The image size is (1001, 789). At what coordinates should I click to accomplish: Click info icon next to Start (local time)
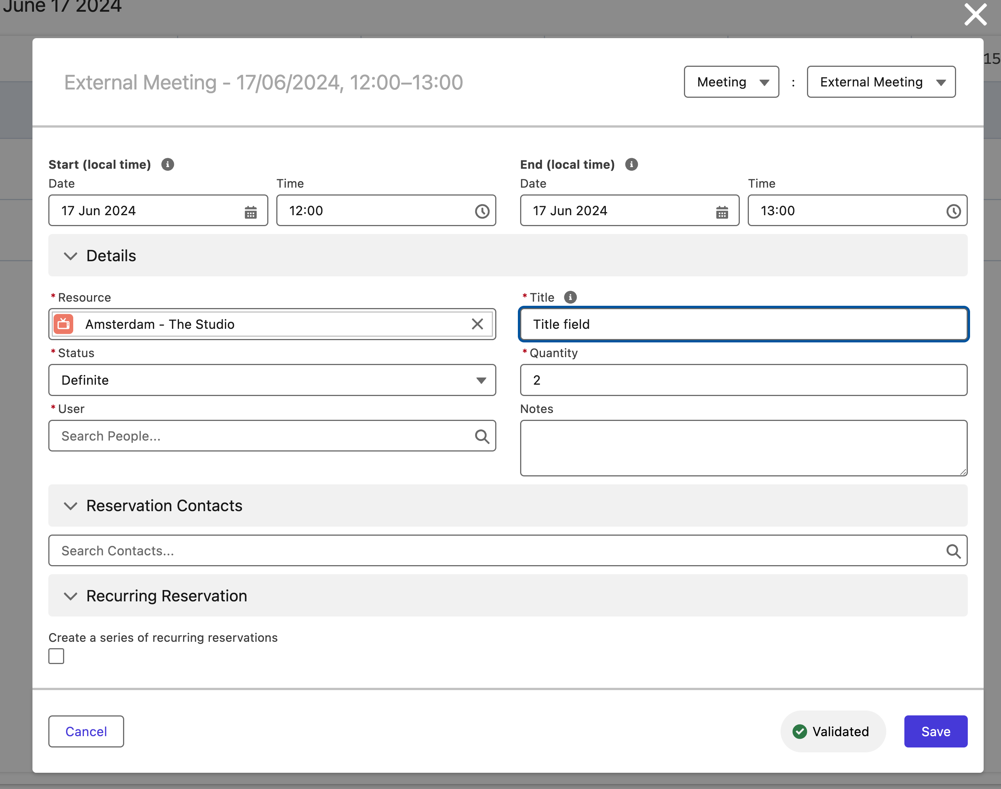coord(168,165)
